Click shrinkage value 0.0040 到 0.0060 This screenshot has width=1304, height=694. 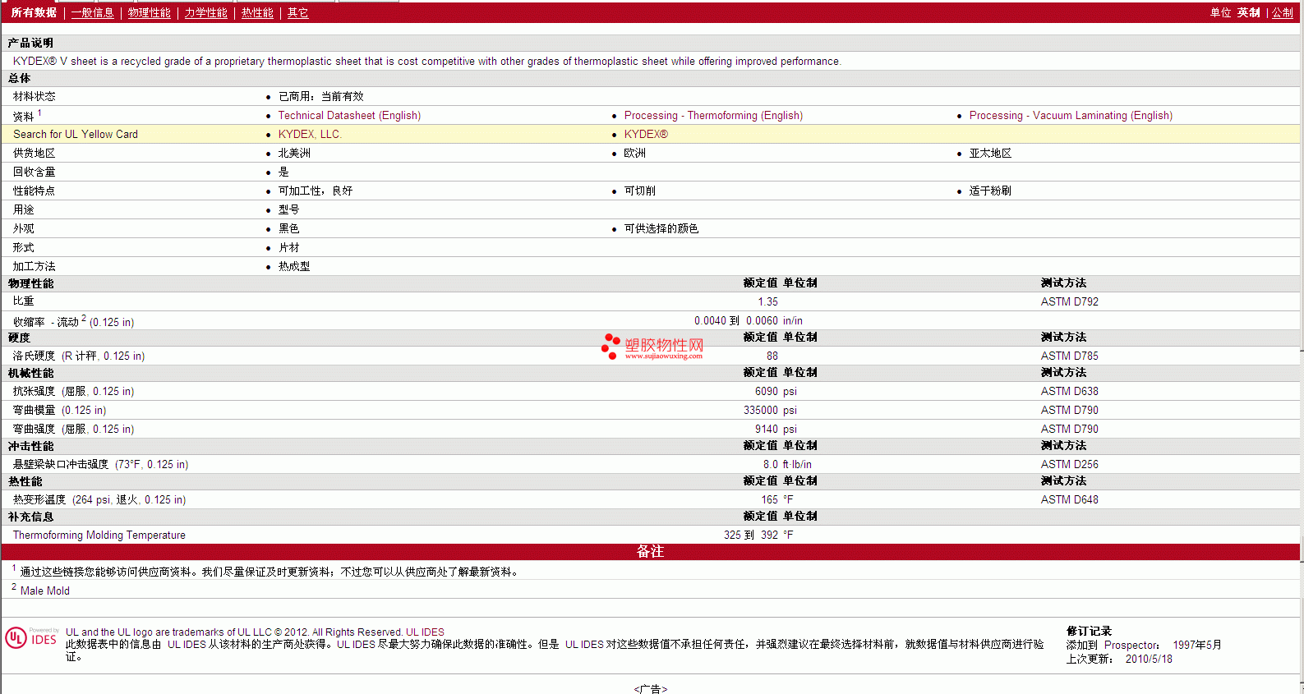click(736, 321)
